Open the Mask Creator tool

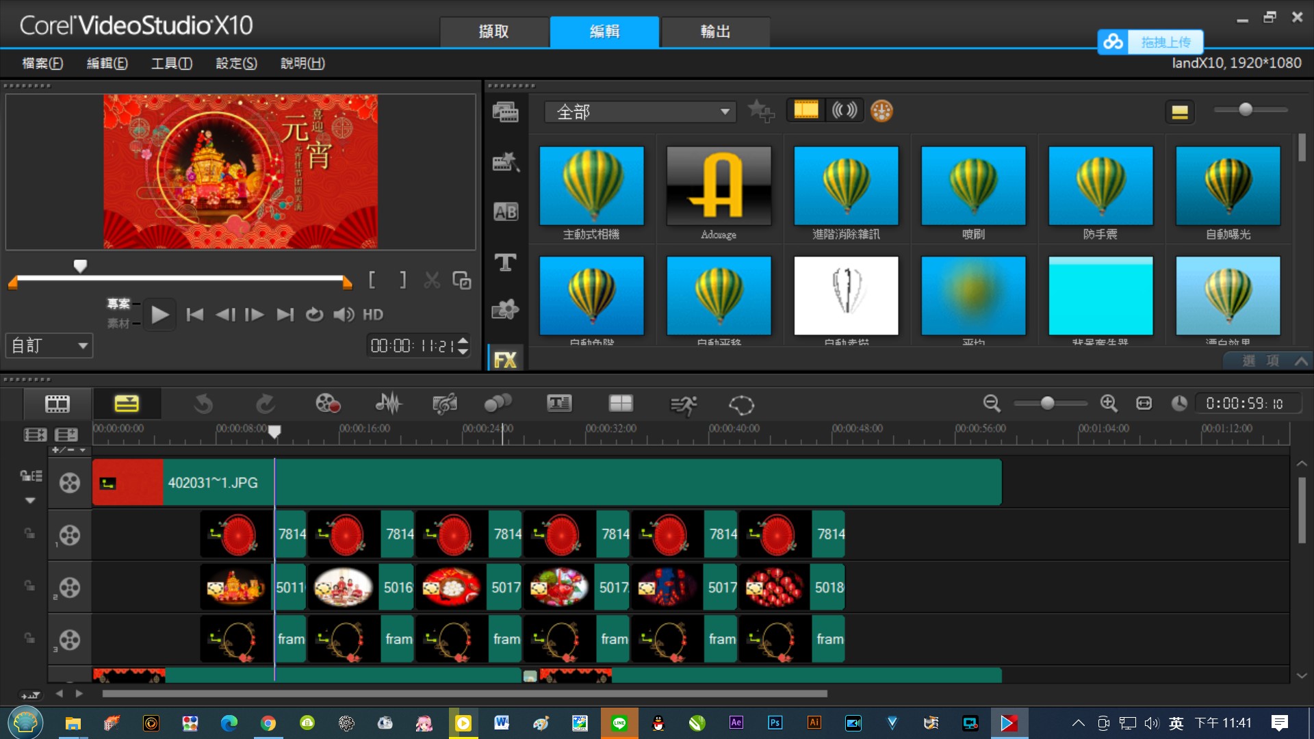[x=741, y=405]
